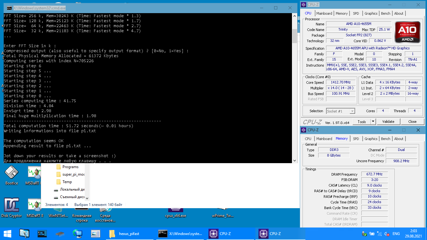Click the Close button in CPU-Z
The height and width of the screenshot is (240, 427).
(x=412, y=122)
